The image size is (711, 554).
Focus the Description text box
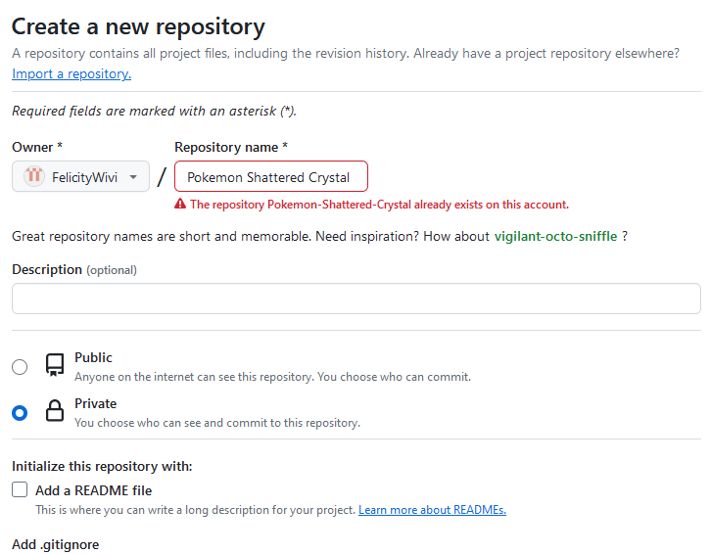click(355, 299)
